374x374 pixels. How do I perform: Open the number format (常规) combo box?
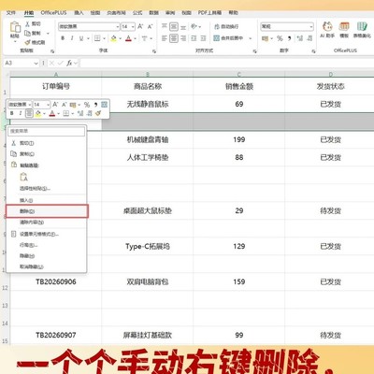(x=287, y=26)
